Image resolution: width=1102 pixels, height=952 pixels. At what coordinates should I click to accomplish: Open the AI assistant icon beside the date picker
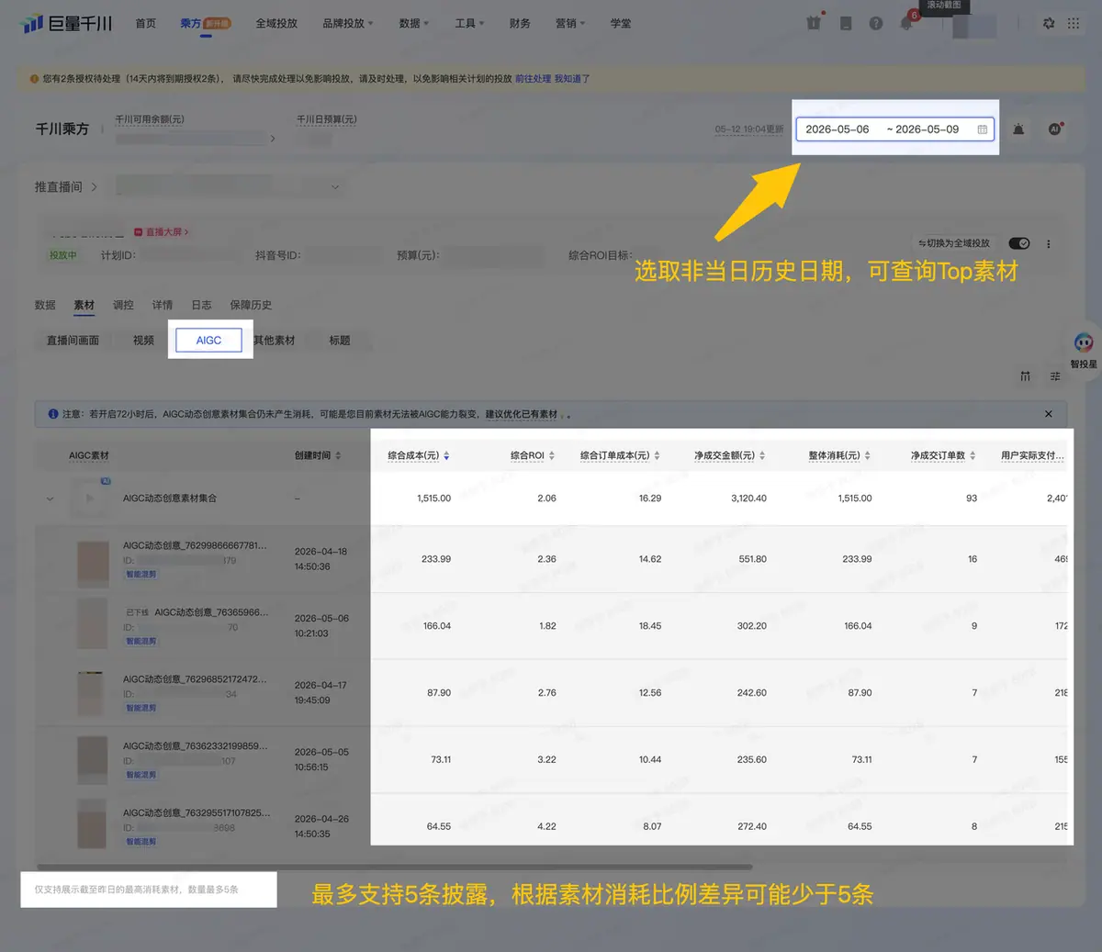[x=1055, y=129]
